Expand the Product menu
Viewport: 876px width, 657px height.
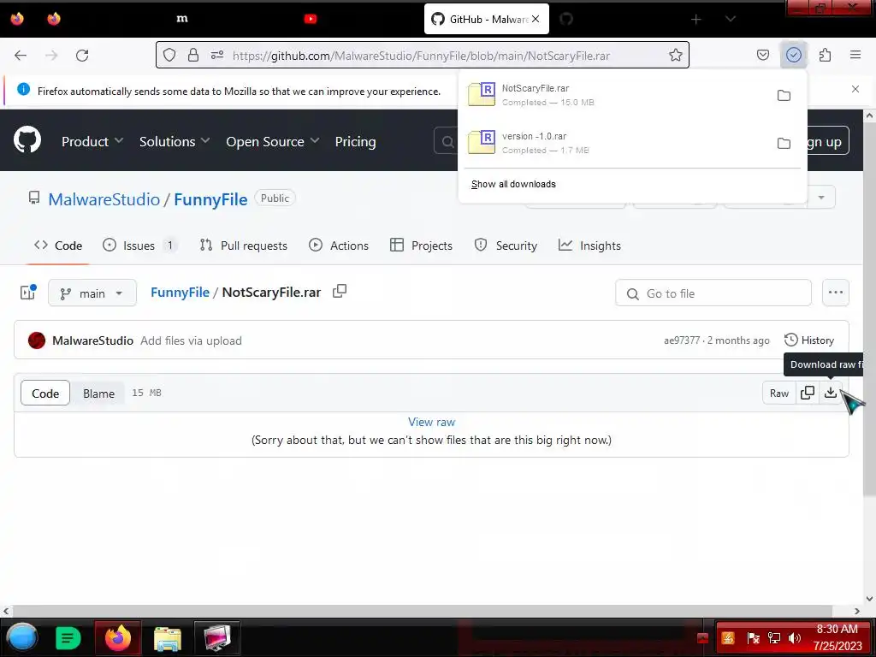(92, 141)
